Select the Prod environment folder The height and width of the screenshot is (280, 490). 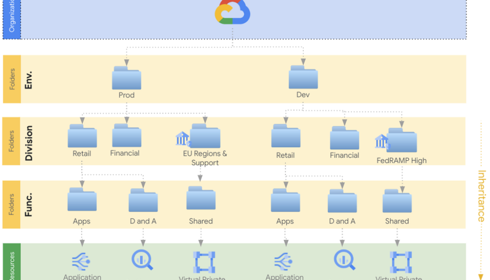[x=126, y=78]
